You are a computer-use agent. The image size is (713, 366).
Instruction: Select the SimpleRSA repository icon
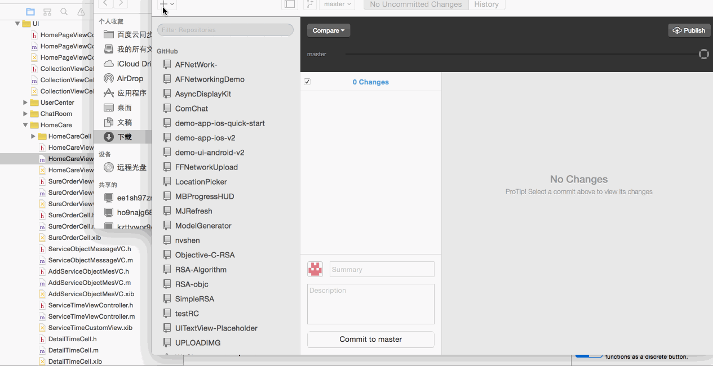point(167,299)
